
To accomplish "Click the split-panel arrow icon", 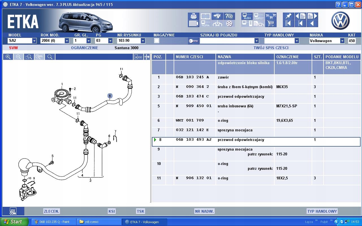I will 147,57.
